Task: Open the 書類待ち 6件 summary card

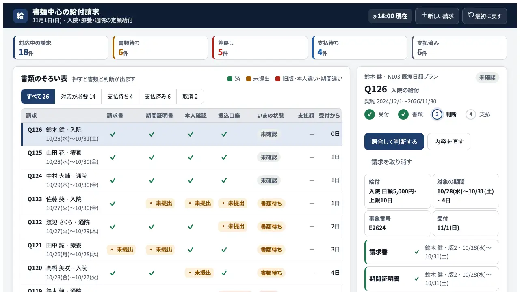Action: (x=160, y=48)
